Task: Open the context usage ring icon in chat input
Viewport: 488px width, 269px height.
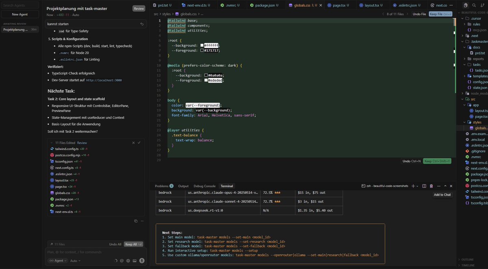Action: [x=115, y=260]
